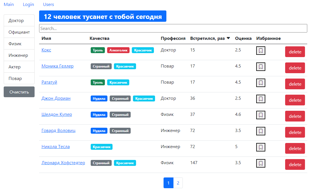Click Тролль badge in Рататуй row
320x193 pixels.
pos(98,82)
